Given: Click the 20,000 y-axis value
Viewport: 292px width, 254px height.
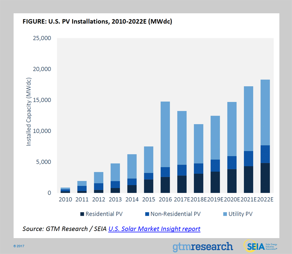Looking at the screenshot, I should [42, 69].
